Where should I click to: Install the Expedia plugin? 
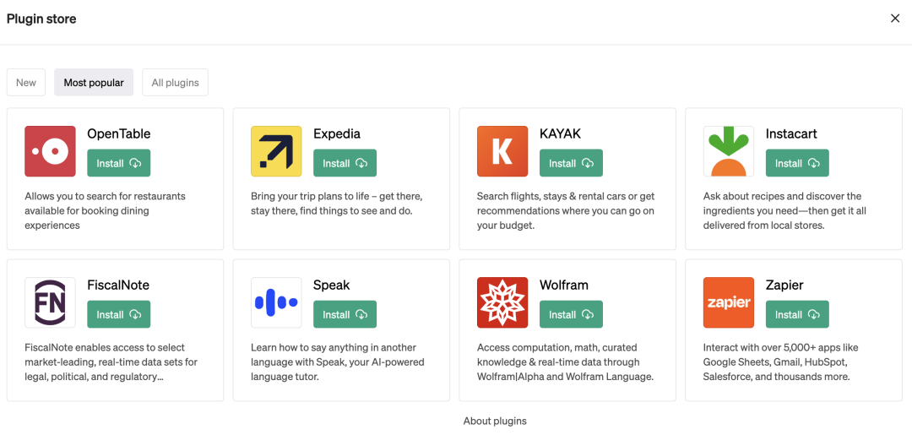pyautogui.click(x=345, y=163)
